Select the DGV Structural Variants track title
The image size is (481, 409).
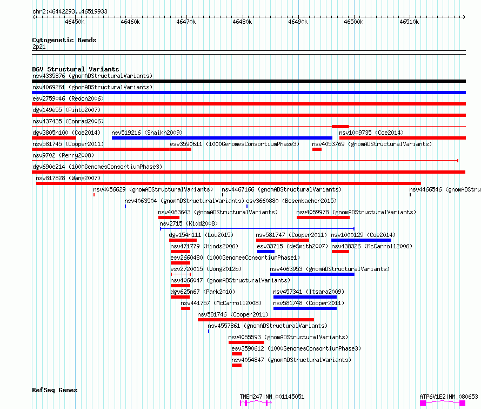coord(76,69)
